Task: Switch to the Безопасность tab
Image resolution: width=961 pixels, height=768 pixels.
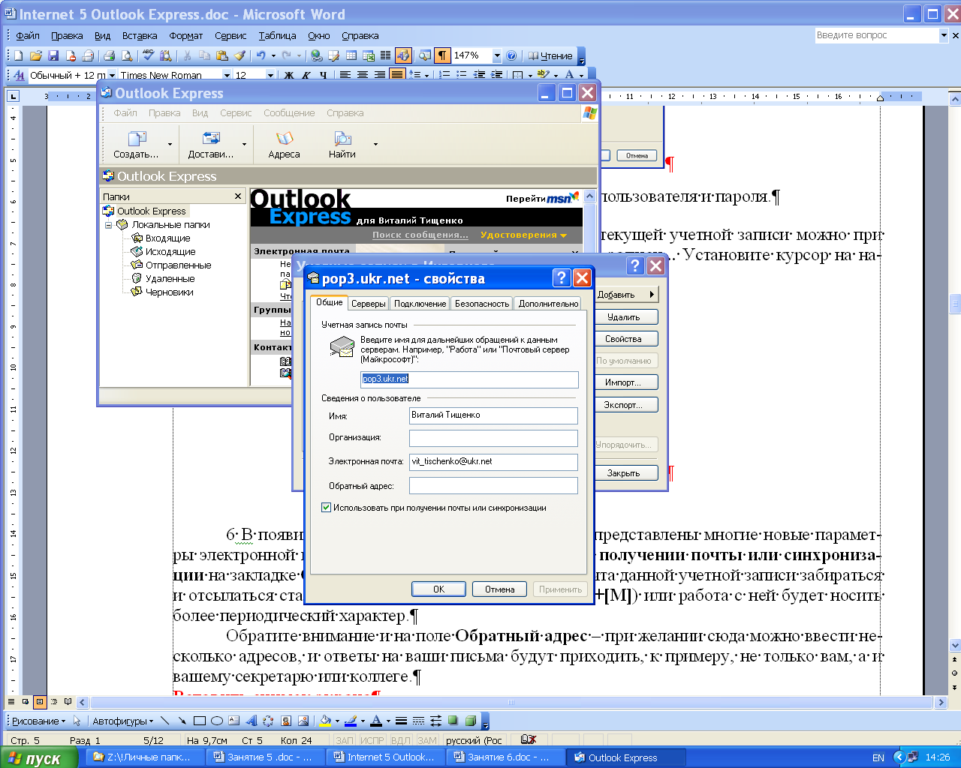Action: pos(481,304)
